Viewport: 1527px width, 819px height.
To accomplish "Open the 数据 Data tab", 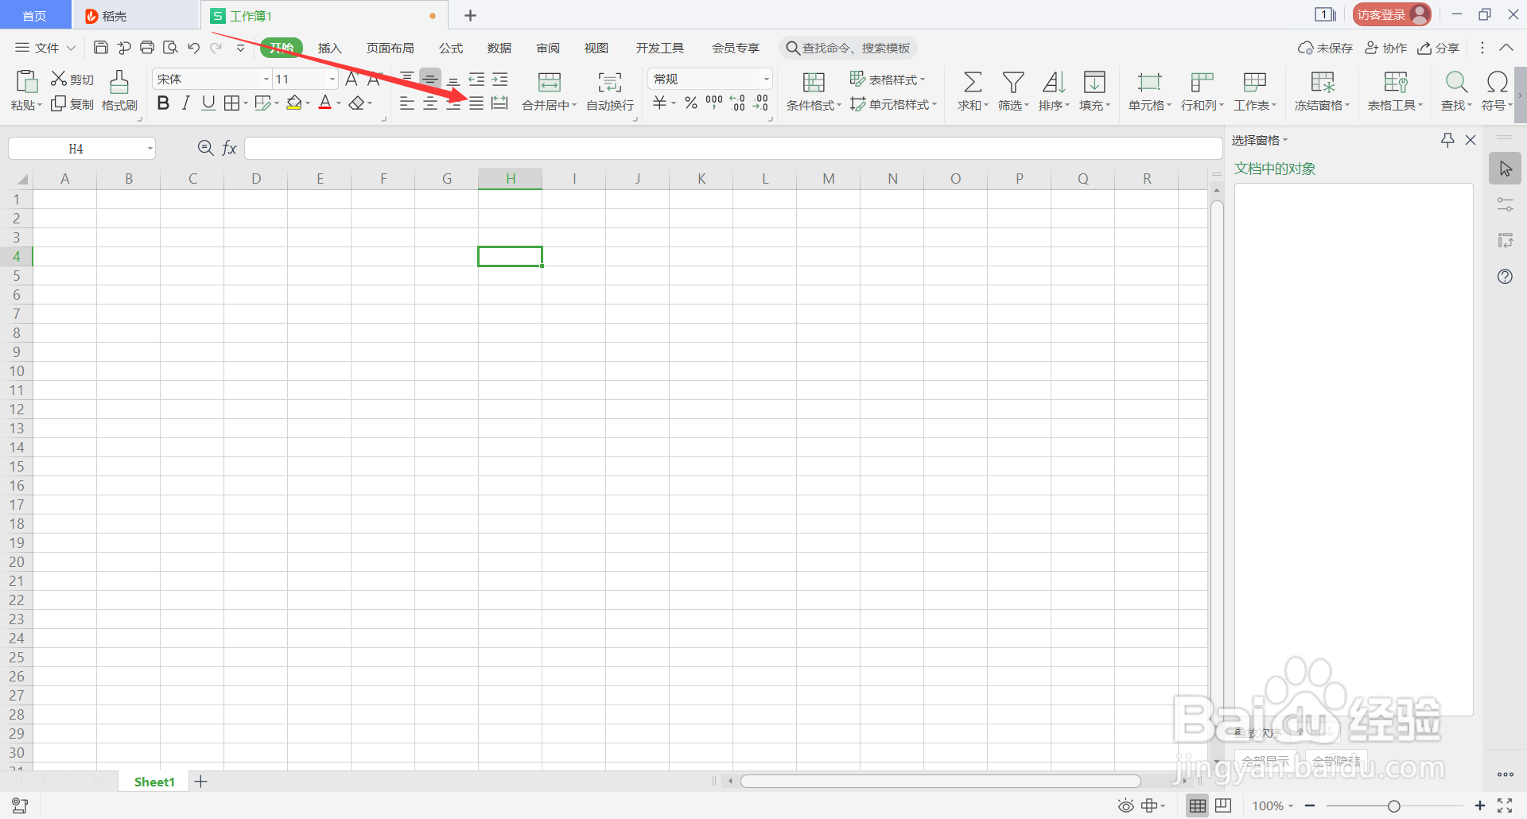I will pos(499,48).
